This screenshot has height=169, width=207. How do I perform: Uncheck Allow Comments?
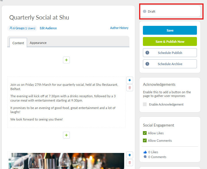click(145, 141)
